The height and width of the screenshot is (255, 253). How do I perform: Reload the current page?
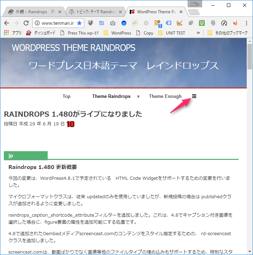coord(26,23)
